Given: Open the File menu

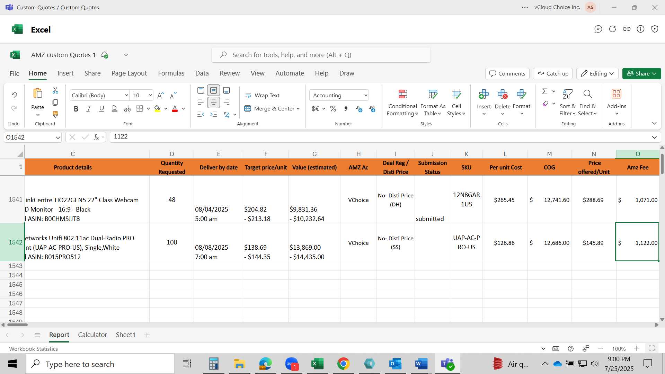Looking at the screenshot, I should click(15, 73).
